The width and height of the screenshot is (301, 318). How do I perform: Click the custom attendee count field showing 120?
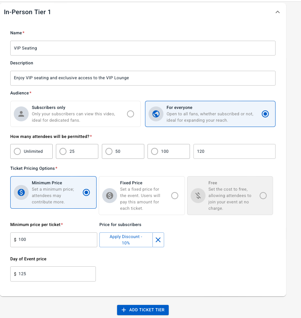[x=235, y=151]
